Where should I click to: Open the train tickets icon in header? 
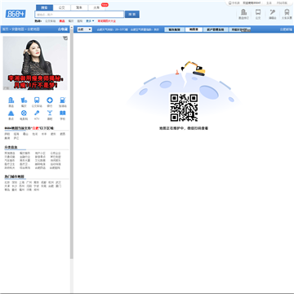click(x=287, y=12)
